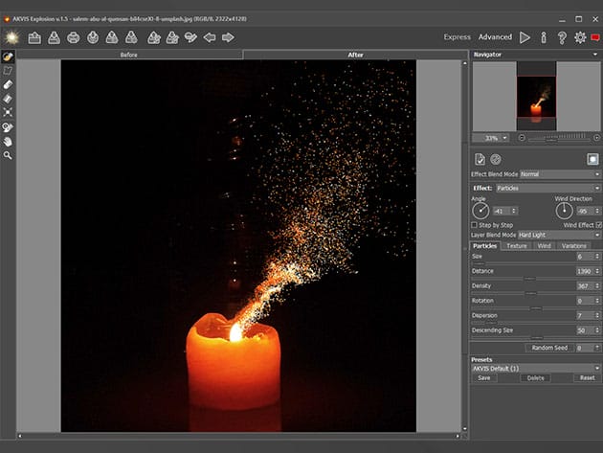The width and height of the screenshot is (603, 453).
Task: Click the Print image icon
Action: (73, 37)
